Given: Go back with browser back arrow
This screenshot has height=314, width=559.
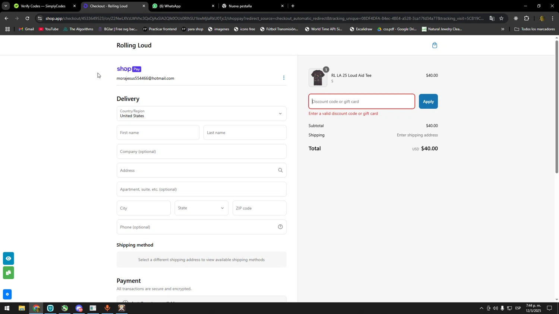Looking at the screenshot, I should click(6, 18).
